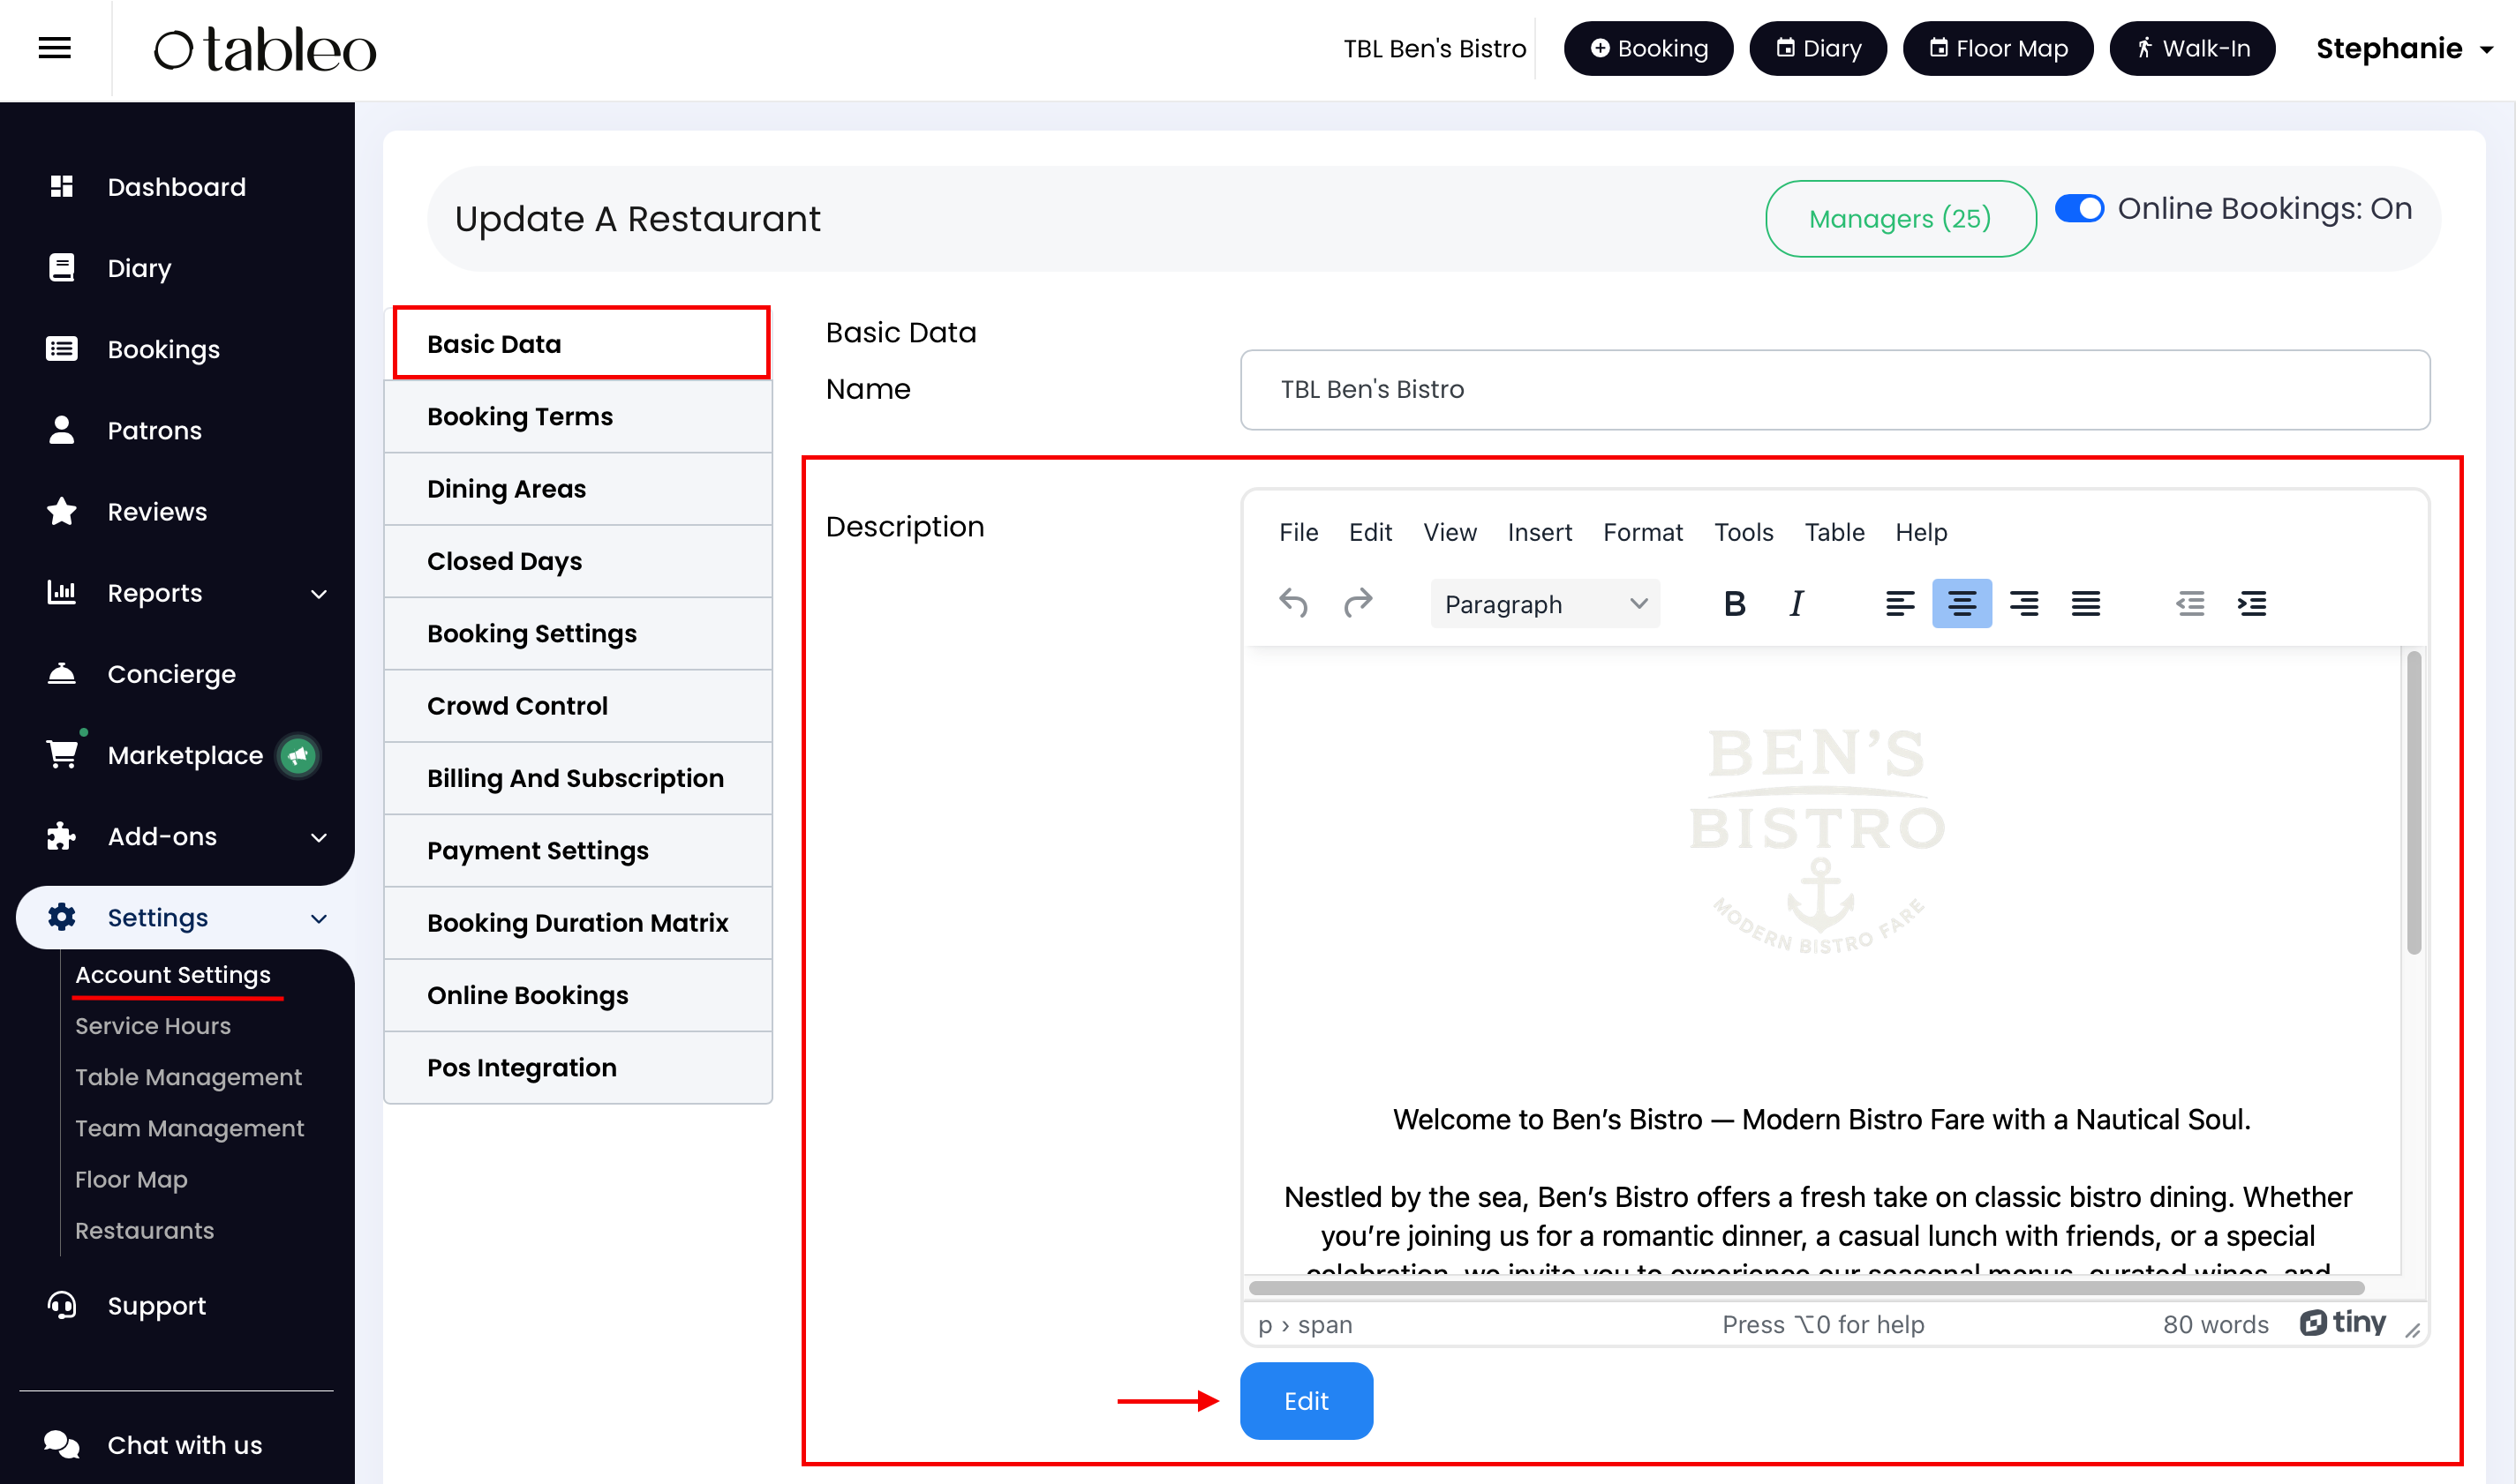The width and height of the screenshot is (2516, 1484).
Task: Align description text left
Action: pos(1899,603)
